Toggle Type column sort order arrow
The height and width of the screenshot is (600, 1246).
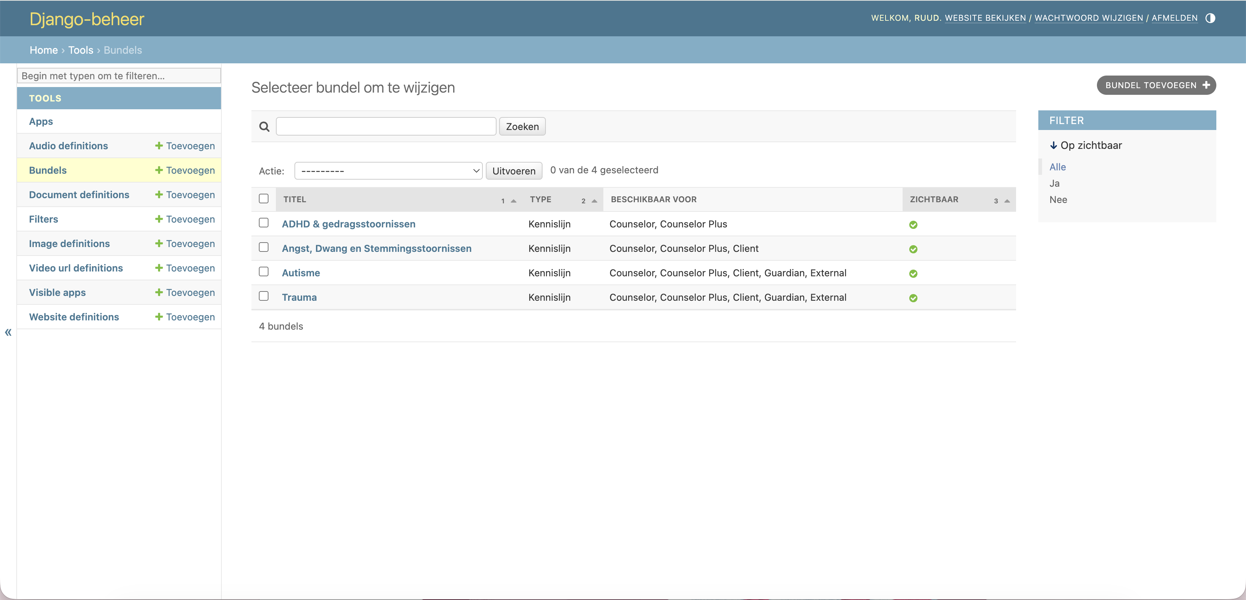point(594,201)
